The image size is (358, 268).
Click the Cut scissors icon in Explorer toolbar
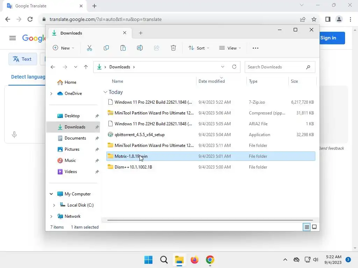[x=89, y=48]
